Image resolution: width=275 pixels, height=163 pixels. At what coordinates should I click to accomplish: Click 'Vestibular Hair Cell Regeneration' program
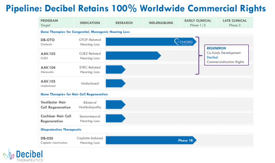click(56, 105)
